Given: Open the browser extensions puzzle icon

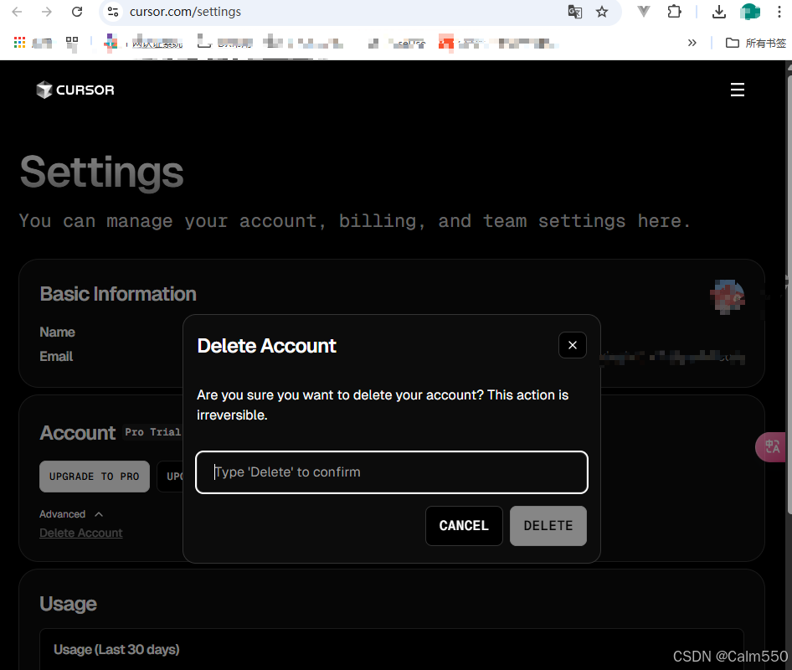Looking at the screenshot, I should pyautogui.click(x=674, y=11).
